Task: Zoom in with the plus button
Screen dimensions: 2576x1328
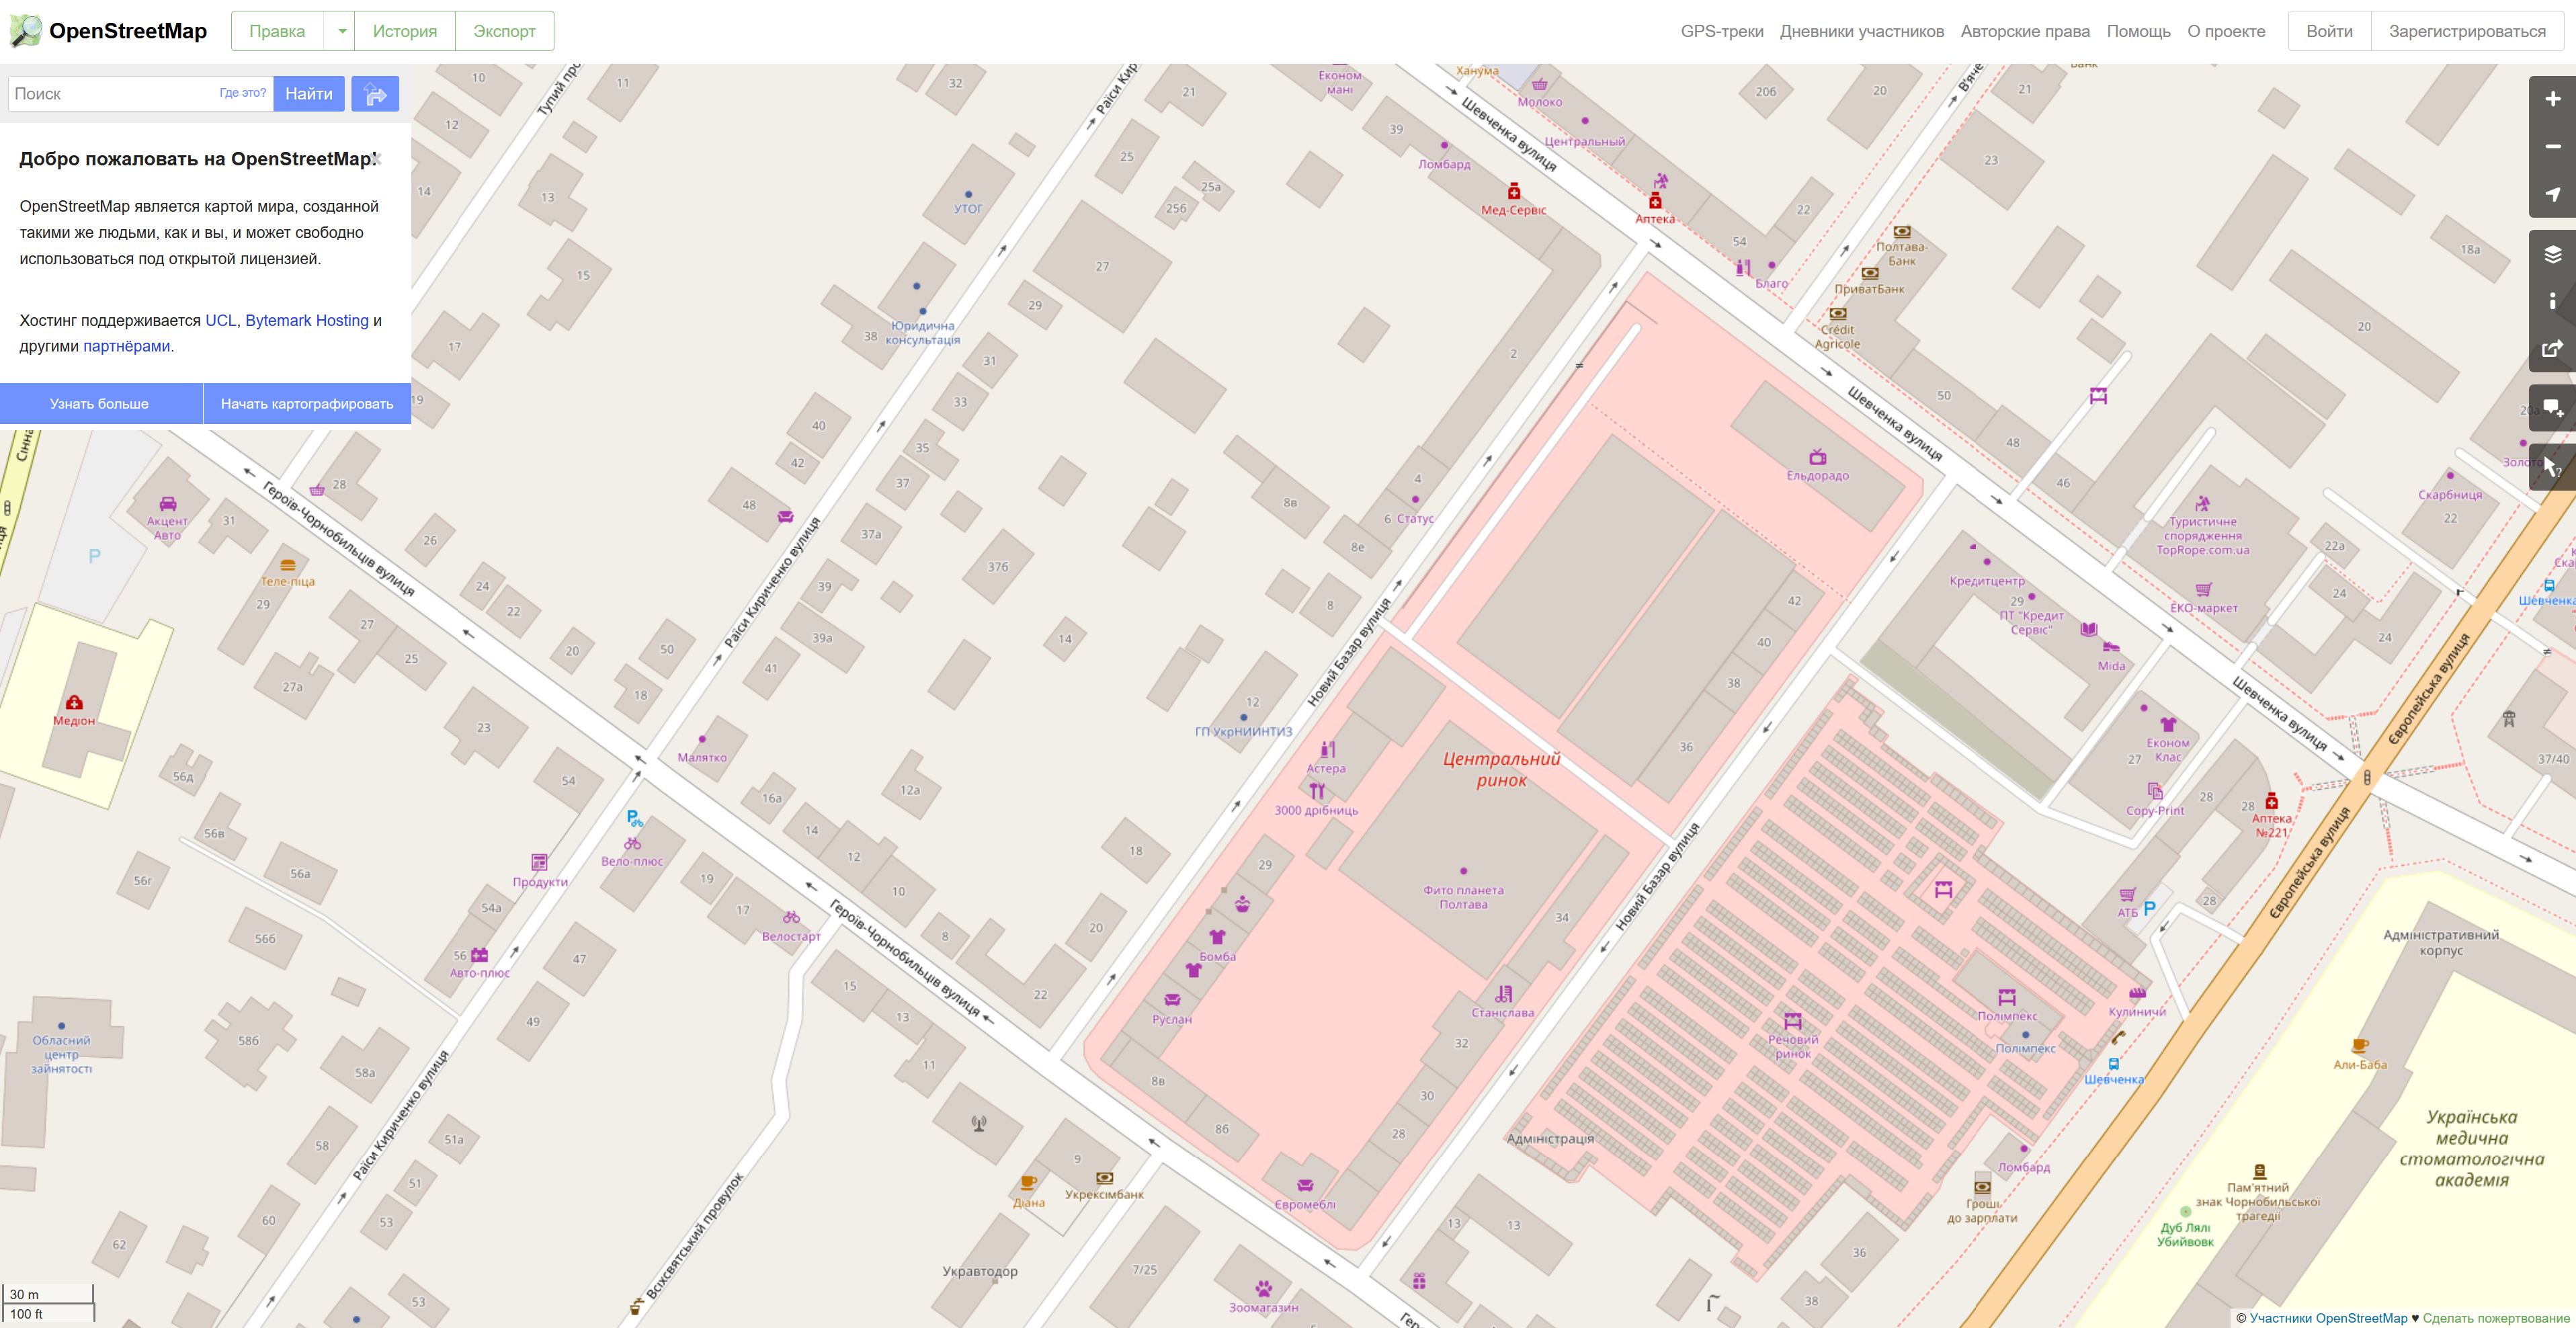Action: tap(2552, 99)
